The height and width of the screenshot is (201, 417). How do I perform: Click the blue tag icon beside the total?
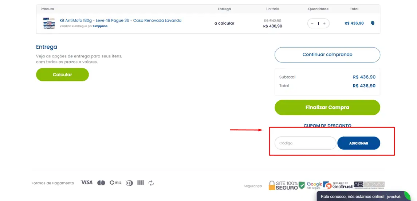(373, 23)
